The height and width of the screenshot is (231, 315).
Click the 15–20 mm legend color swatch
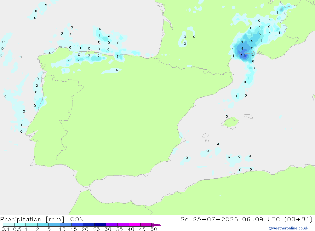(x=77, y=225)
